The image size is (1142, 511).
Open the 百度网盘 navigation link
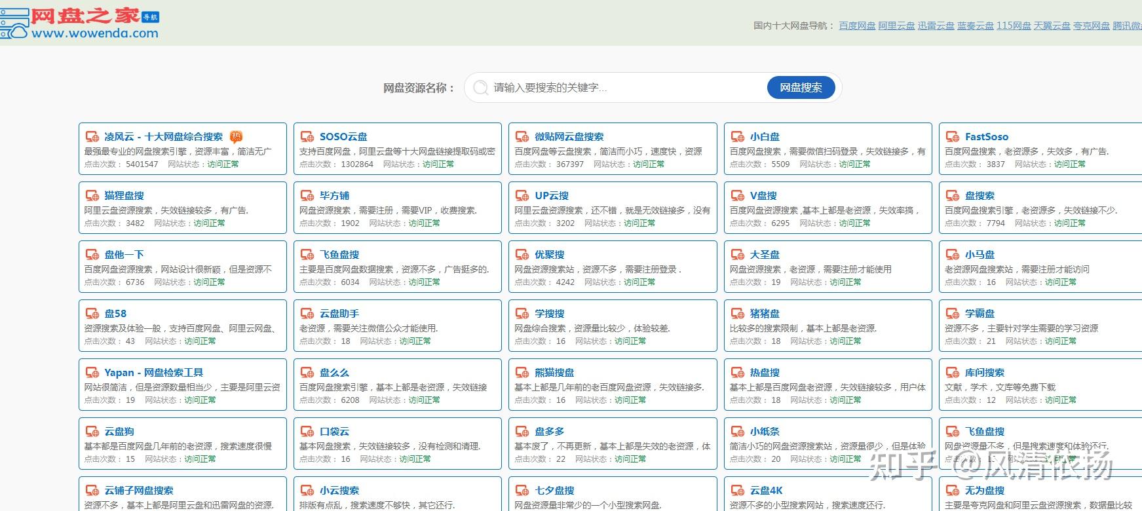857,26
